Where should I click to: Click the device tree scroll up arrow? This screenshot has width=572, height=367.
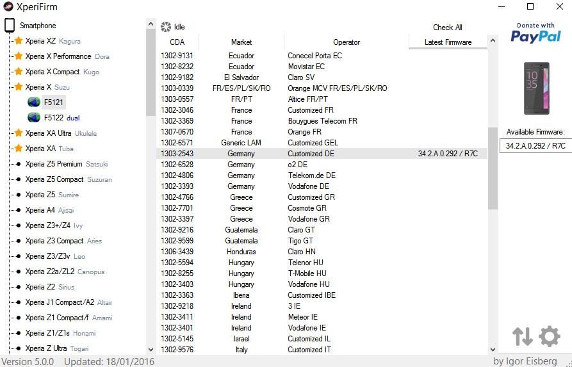click(151, 24)
